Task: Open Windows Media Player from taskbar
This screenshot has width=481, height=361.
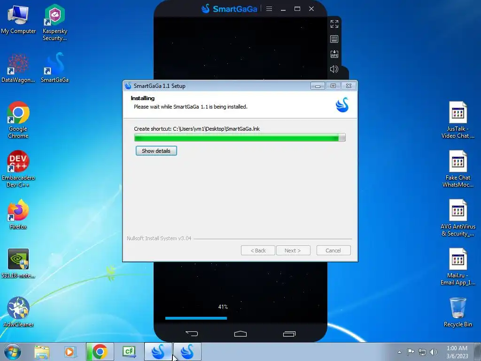Action: coord(70,352)
